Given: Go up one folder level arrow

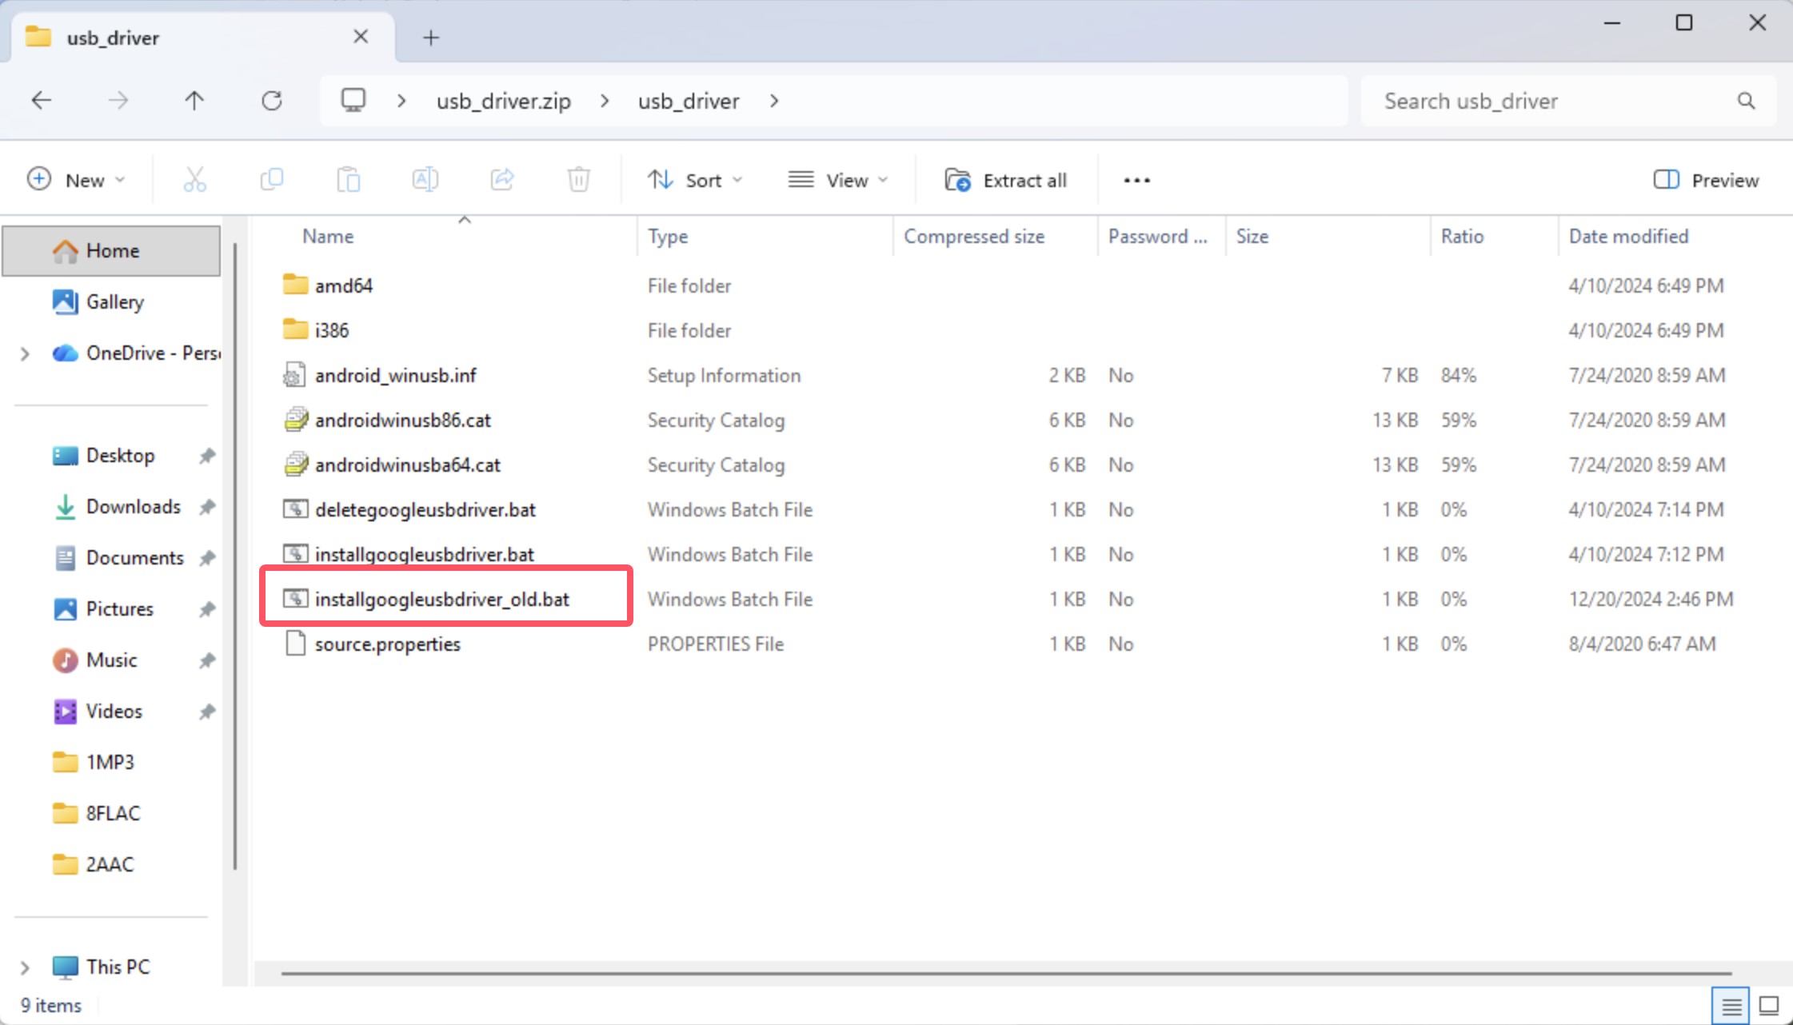Looking at the screenshot, I should pos(194,101).
